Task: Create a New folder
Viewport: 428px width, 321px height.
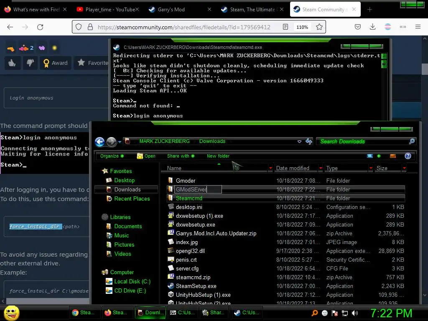Action: click(x=218, y=156)
